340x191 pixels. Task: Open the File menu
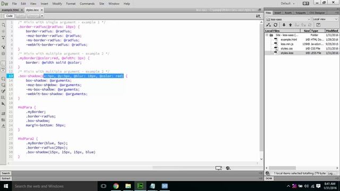pos(14,4)
